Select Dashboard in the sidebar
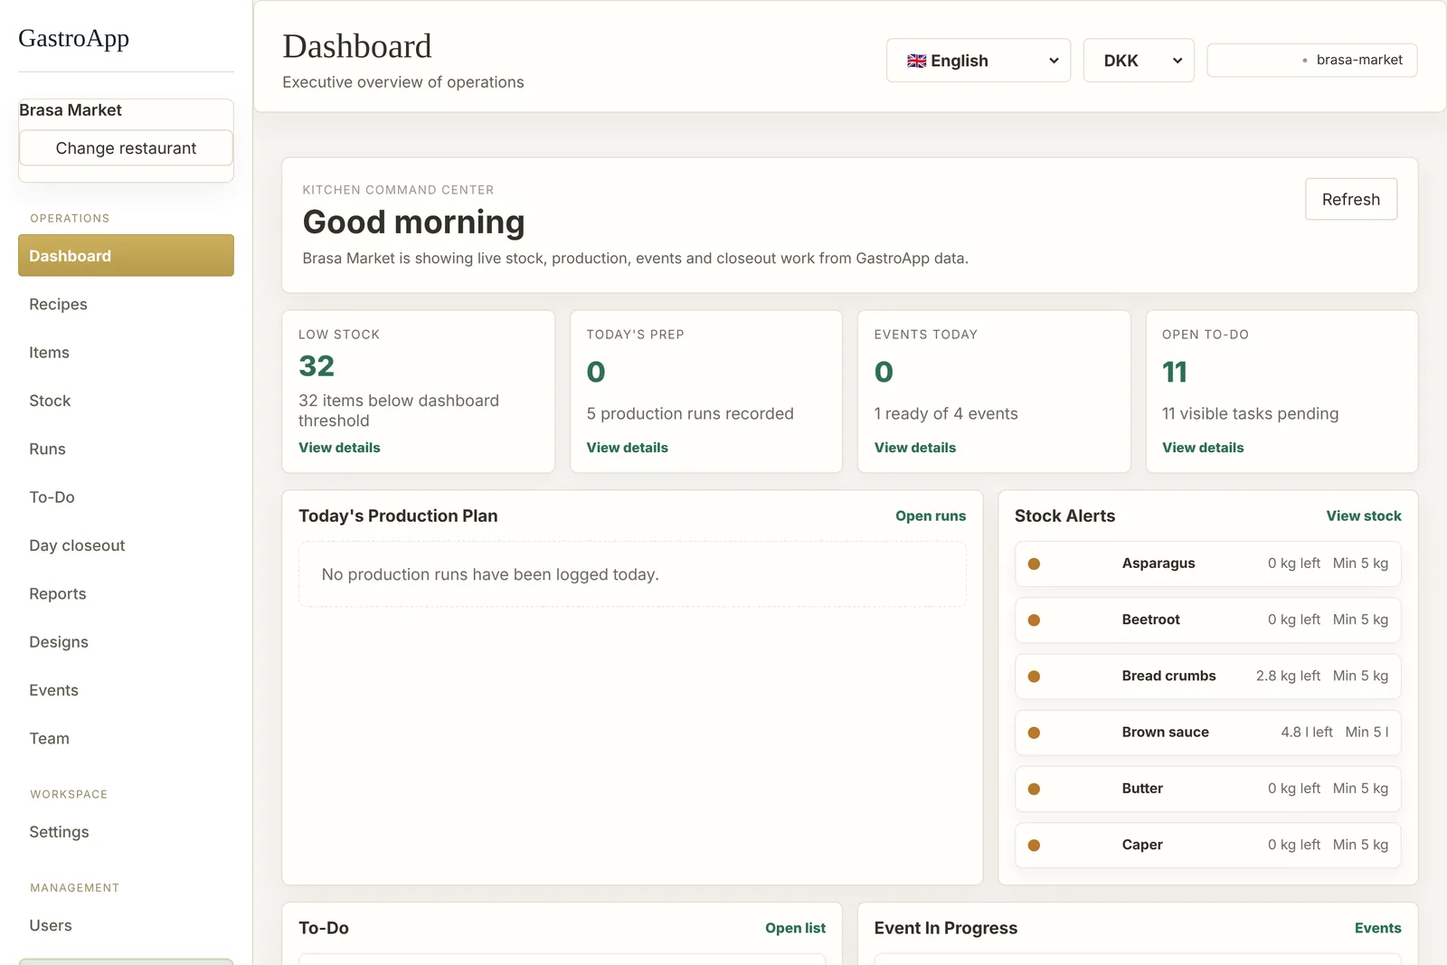Image resolution: width=1447 pixels, height=965 pixels. tap(126, 256)
